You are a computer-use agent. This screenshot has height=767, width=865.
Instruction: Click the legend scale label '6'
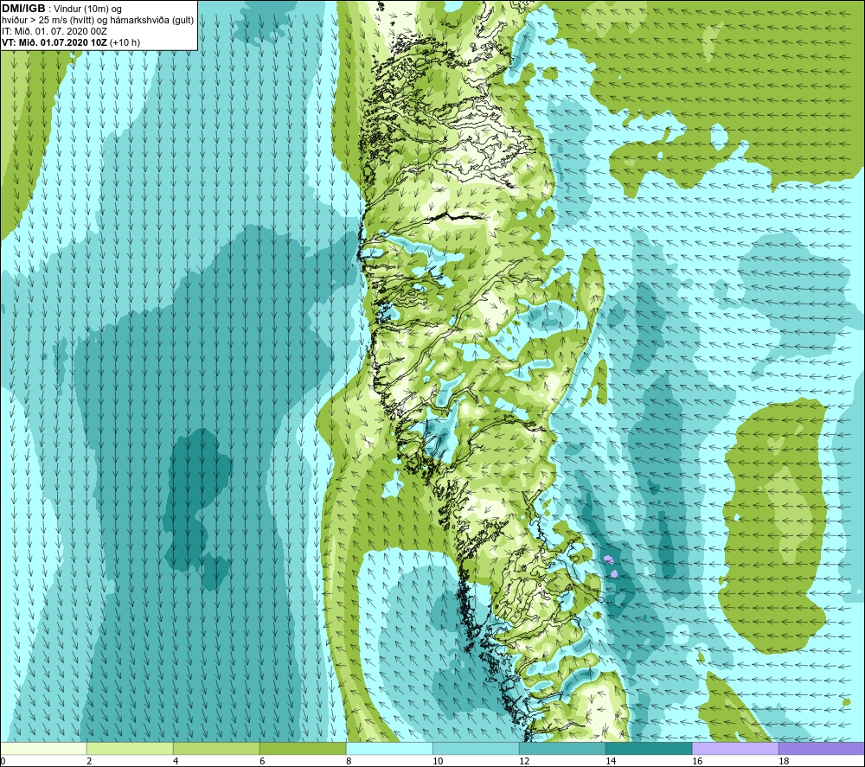click(x=263, y=762)
